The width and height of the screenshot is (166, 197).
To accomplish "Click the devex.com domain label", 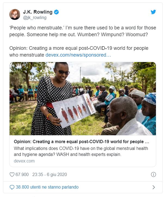I will [x=24, y=161].
